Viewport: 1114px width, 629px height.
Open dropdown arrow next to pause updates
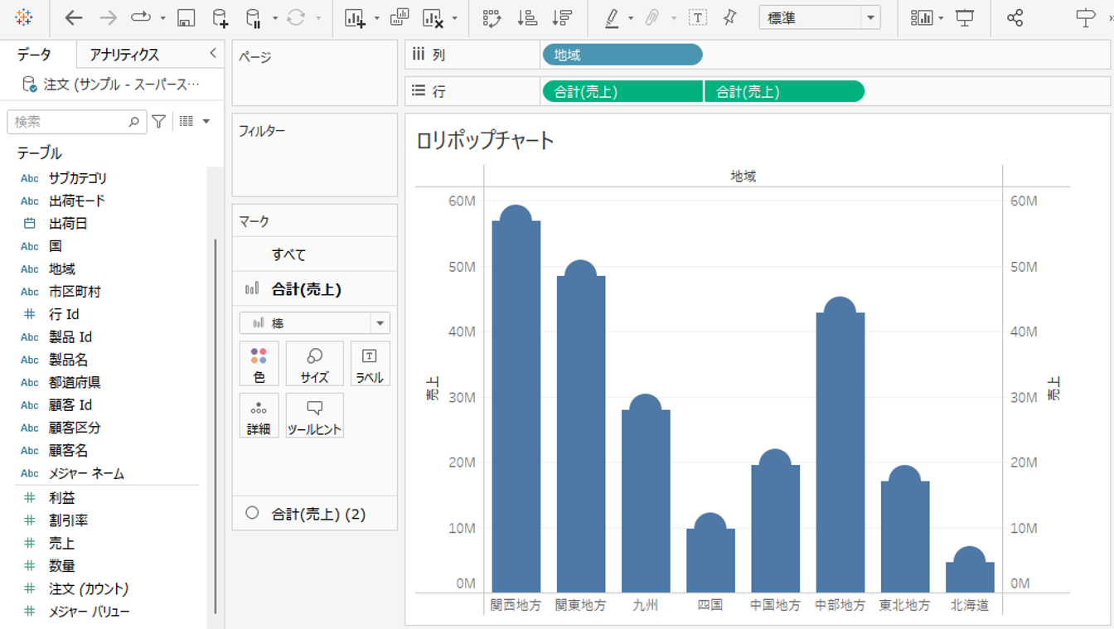275,18
